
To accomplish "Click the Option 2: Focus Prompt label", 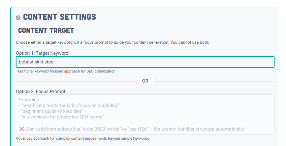I will tap(40, 91).
